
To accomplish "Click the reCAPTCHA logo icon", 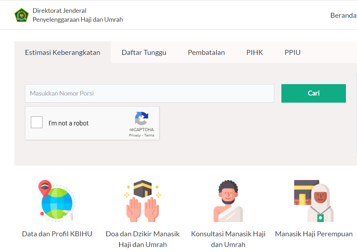I will click(142, 119).
